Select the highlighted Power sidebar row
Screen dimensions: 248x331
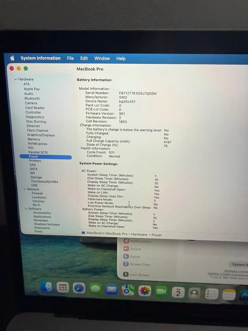point(46,156)
